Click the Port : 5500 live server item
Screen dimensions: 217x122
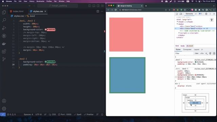pos(65,115)
